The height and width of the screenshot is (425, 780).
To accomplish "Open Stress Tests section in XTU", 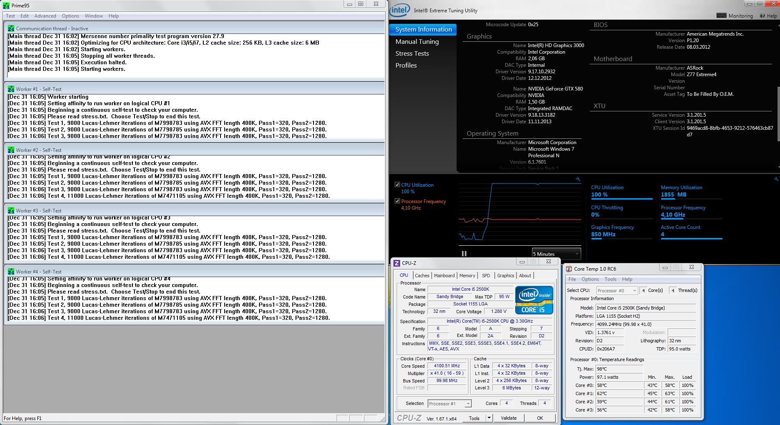I will point(412,54).
